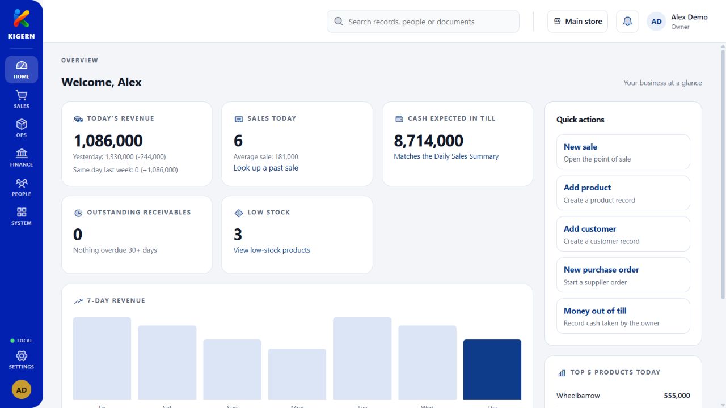The width and height of the screenshot is (726, 408).
Task: Click the Friday bar in revenue chart
Action: point(102,358)
